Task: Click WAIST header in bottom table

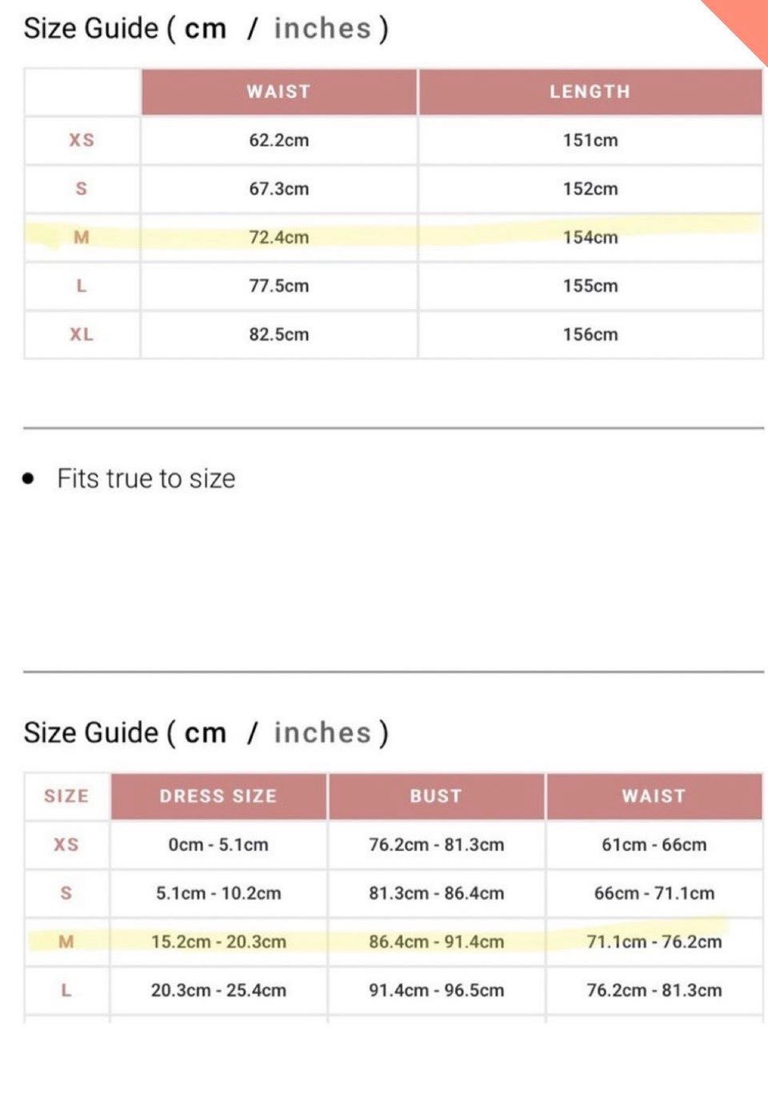Action: click(x=654, y=796)
